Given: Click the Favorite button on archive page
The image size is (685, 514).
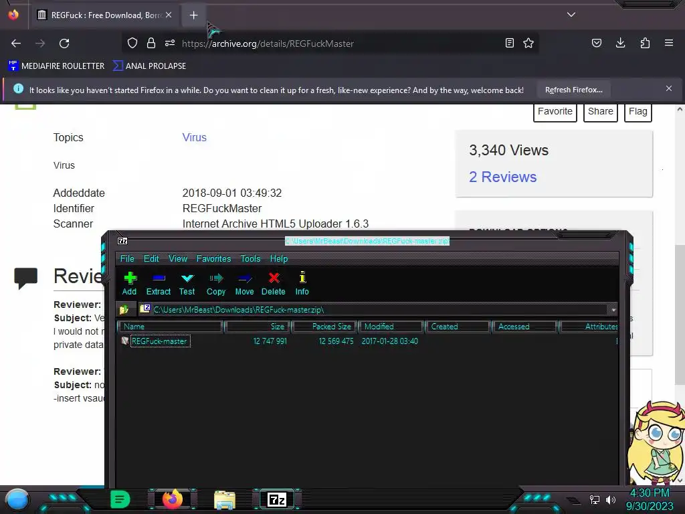Looking at the screenshot, I should 555,112.
